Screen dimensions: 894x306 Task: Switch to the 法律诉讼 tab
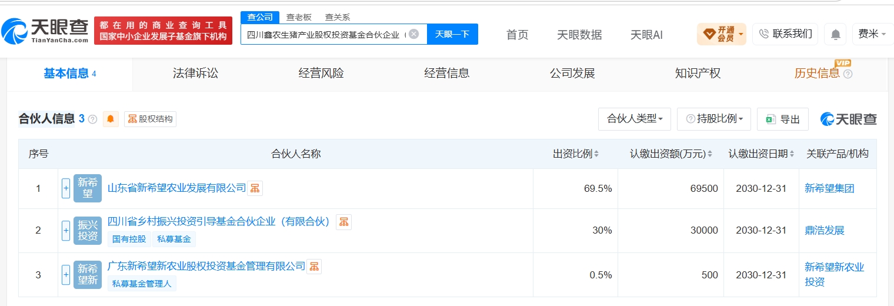195,74
